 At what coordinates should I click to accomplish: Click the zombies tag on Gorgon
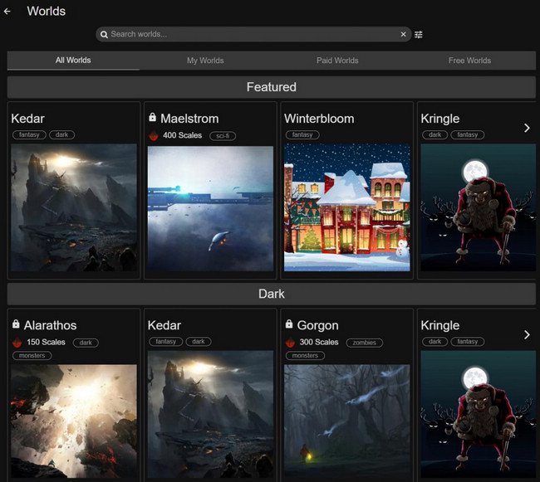(x=363, y=343)
